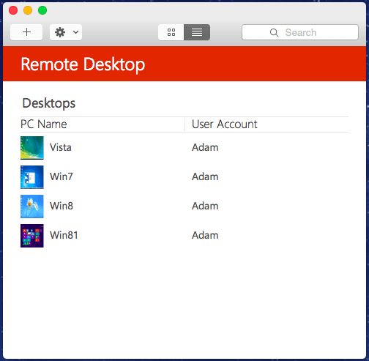Click Adam account in Vista row
Screen dimensions: 369x361
click(205, 147)
